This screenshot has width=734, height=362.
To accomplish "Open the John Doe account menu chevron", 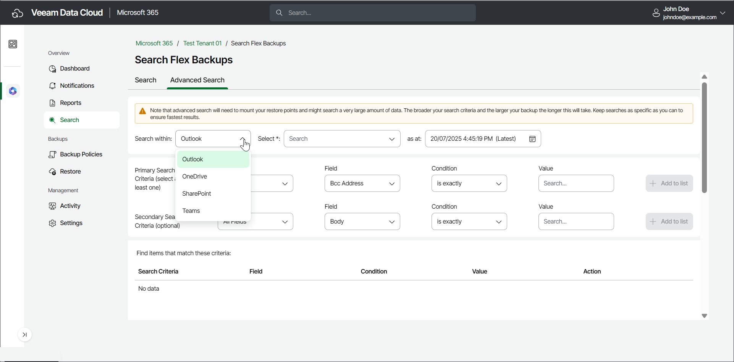I will tap(723, 13).
